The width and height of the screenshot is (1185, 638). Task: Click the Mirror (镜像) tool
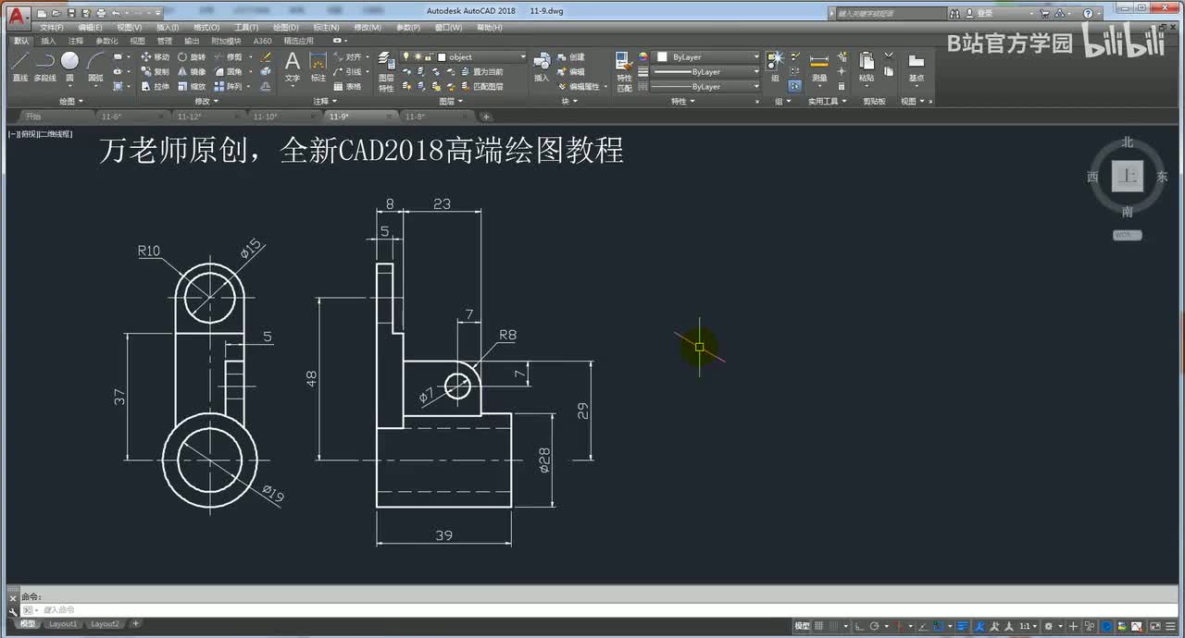click(191, 71)
